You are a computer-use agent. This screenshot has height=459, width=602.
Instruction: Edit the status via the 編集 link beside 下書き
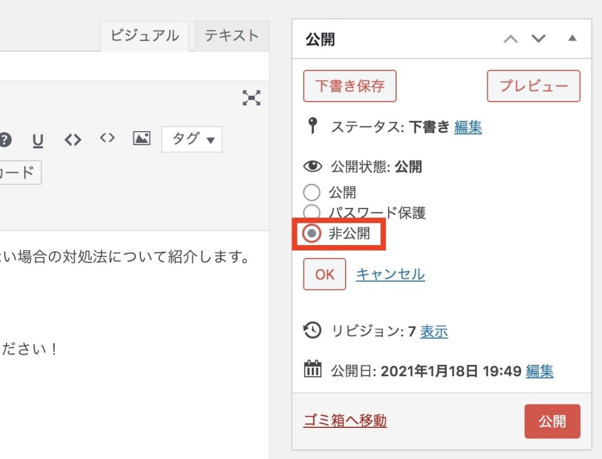tap(468, 127)
